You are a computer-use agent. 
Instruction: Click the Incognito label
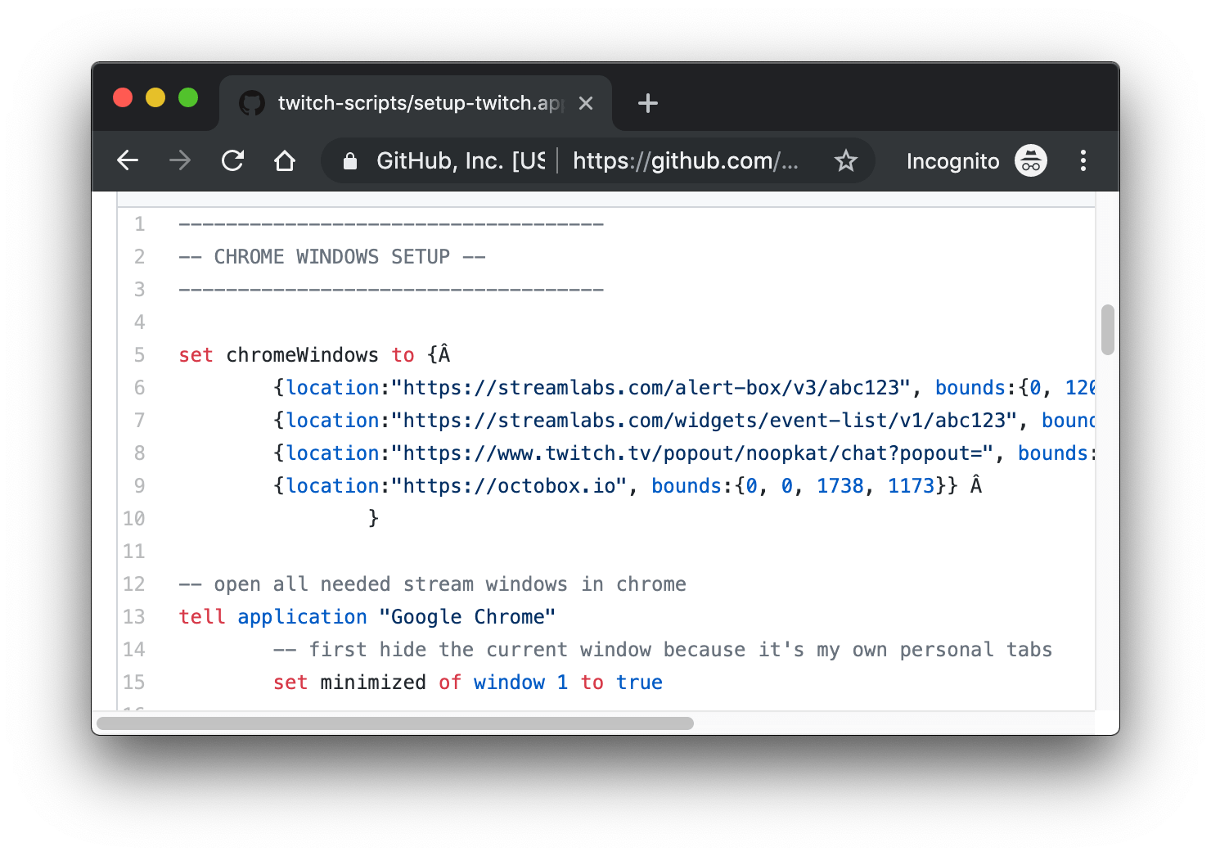(952, 161)
